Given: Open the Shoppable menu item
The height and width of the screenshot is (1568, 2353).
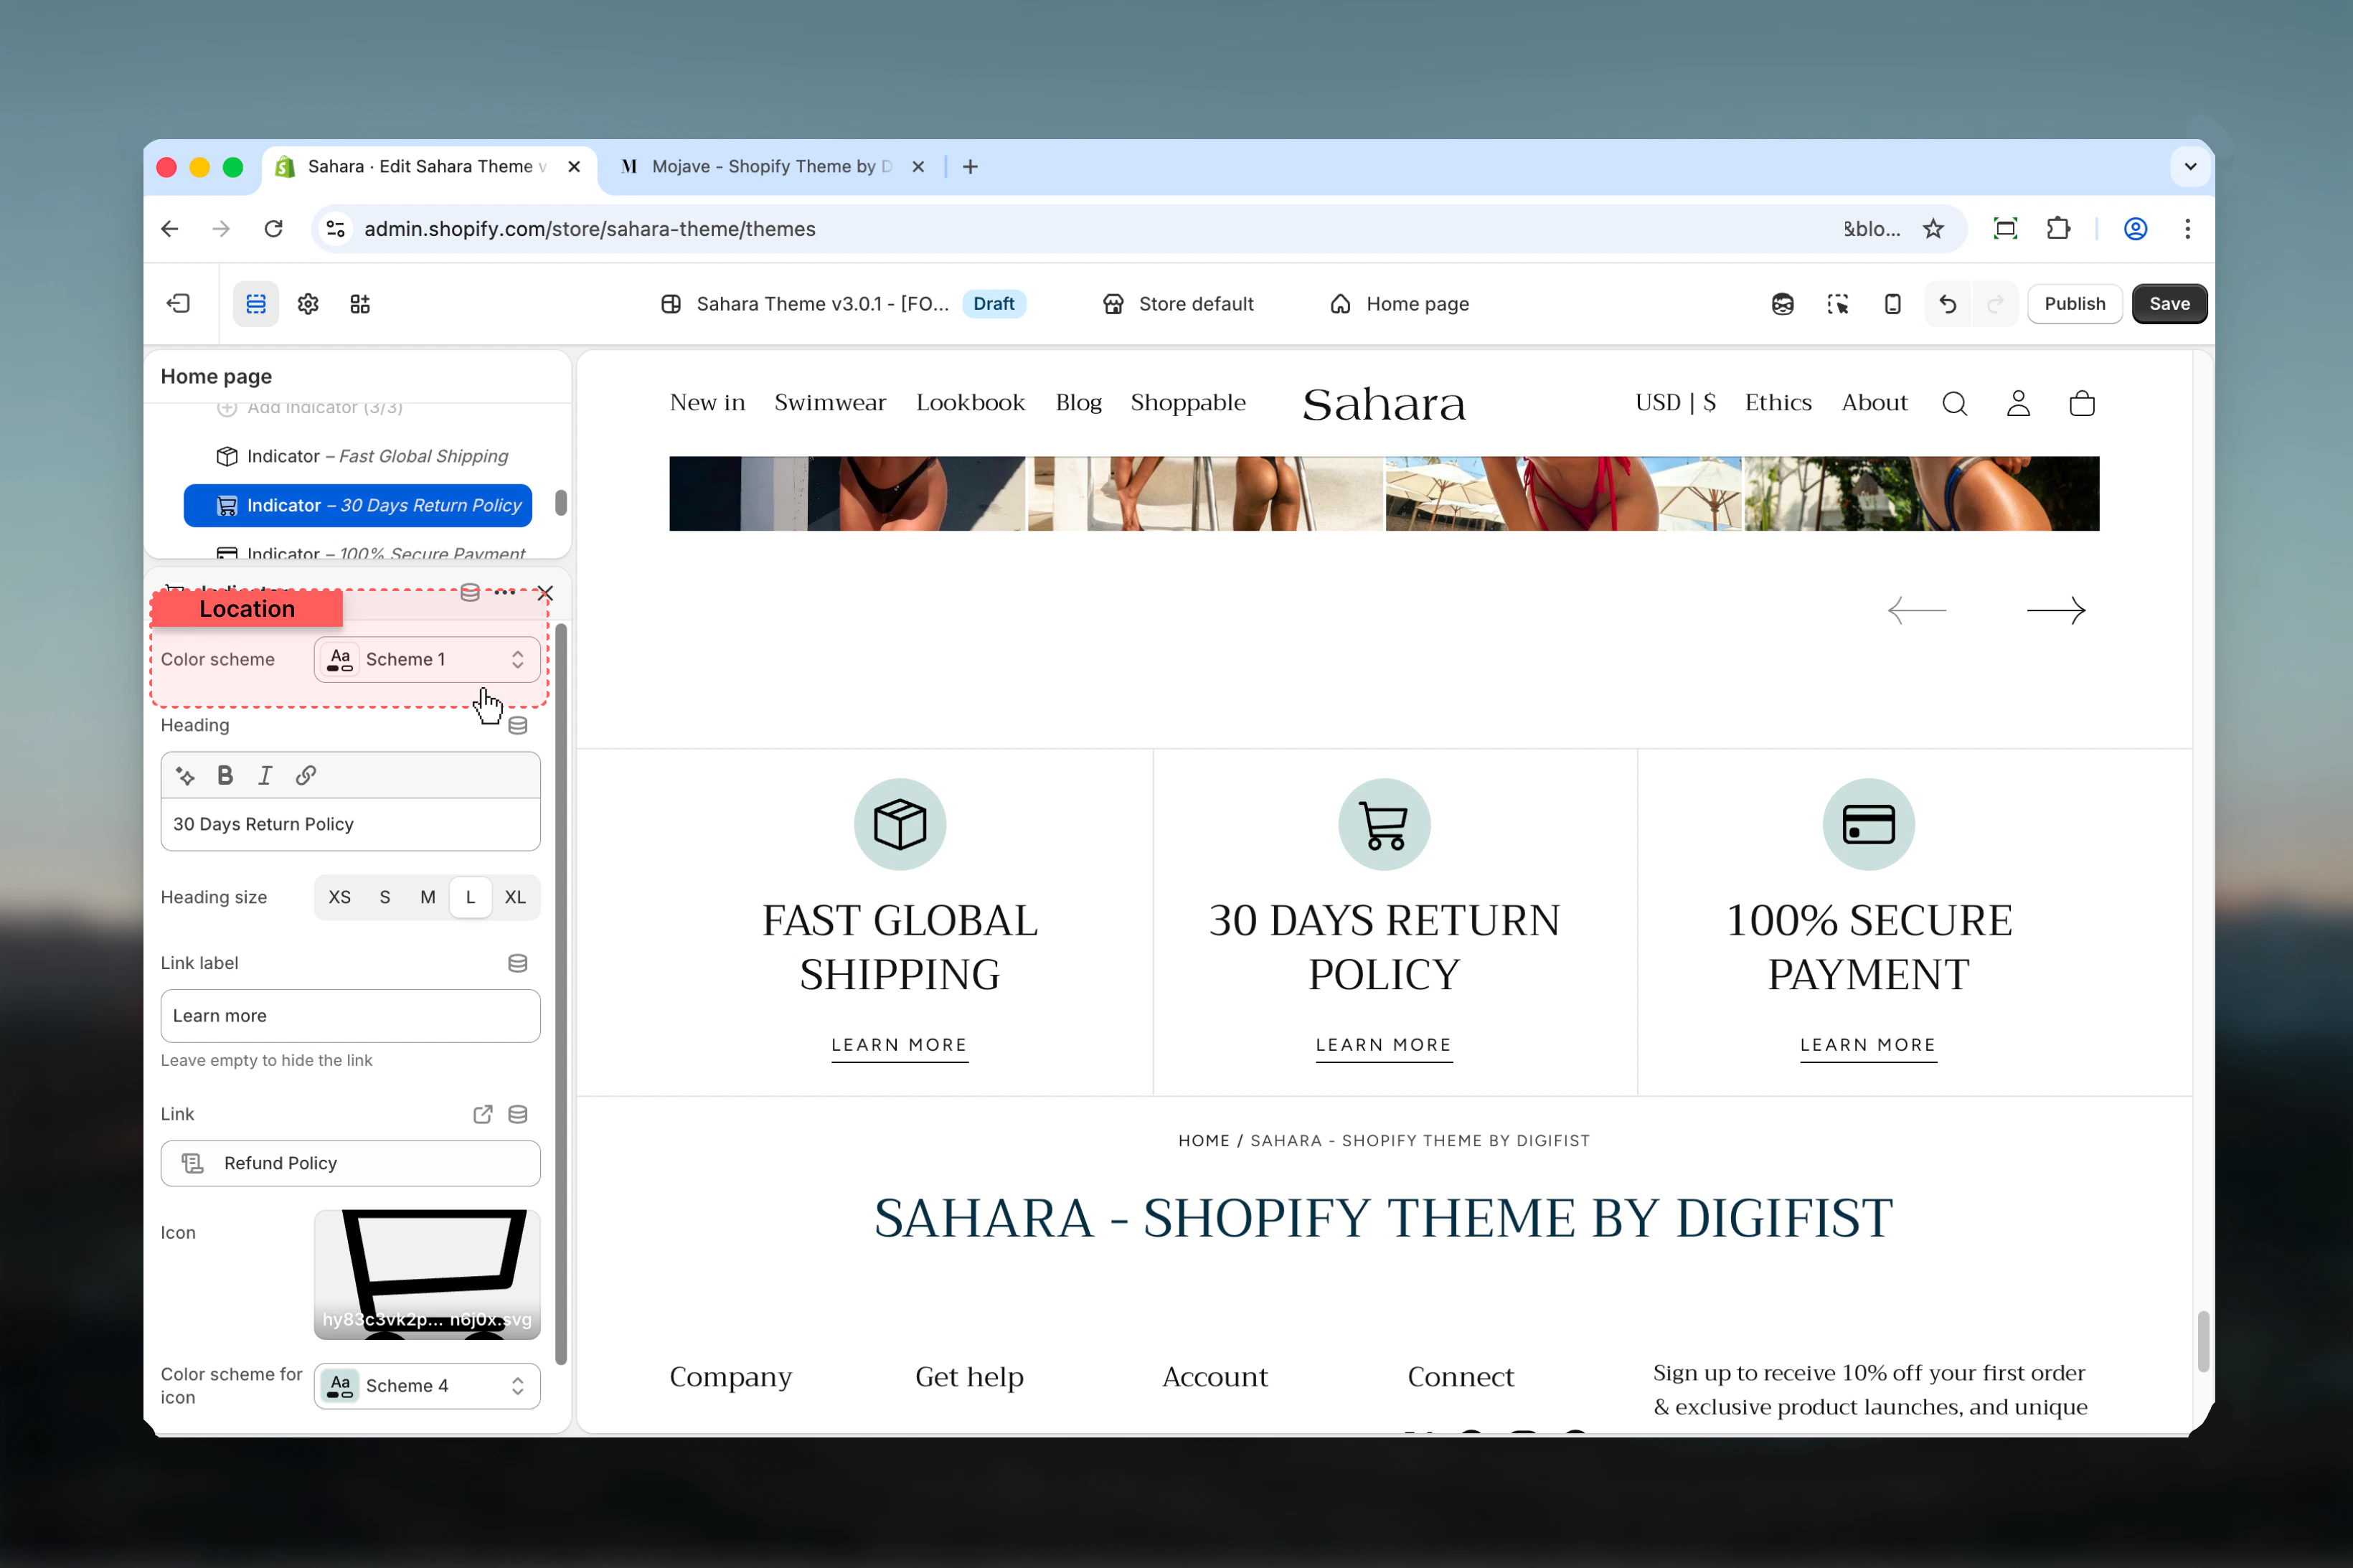Looking at the screenshot, I should (1188, 403).
